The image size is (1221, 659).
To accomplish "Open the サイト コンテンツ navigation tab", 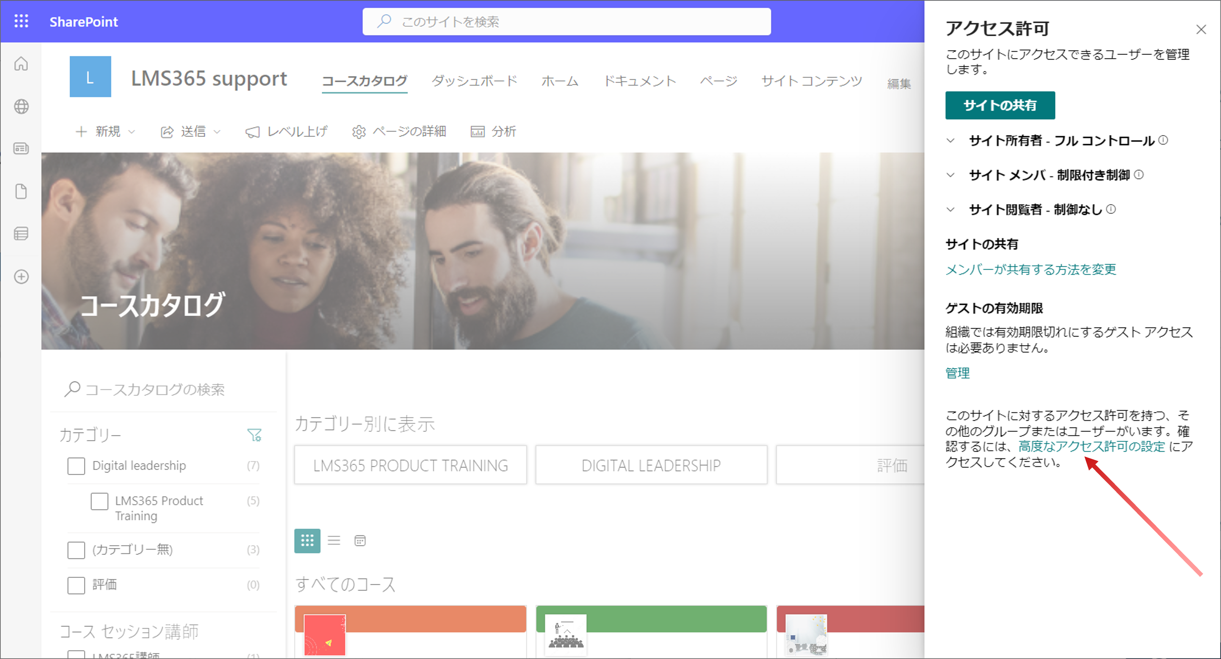I will point(812,81).
